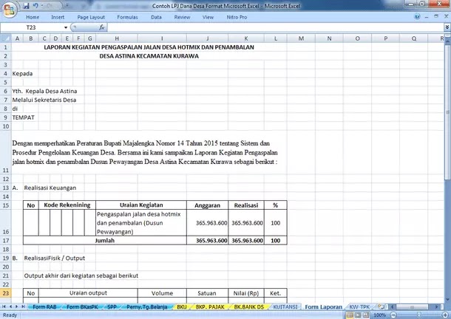
Task: Switch to the KW TPK sheet
Action: (359, 307)
